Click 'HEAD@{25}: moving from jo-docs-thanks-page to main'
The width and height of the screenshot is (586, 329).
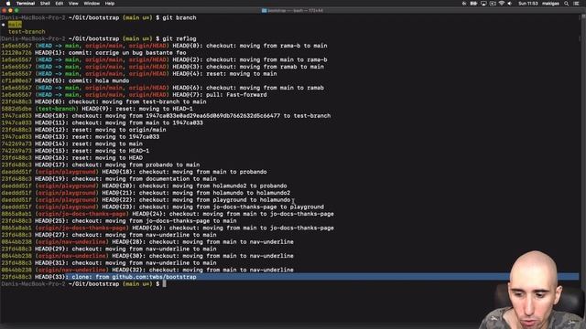(136, 221)
